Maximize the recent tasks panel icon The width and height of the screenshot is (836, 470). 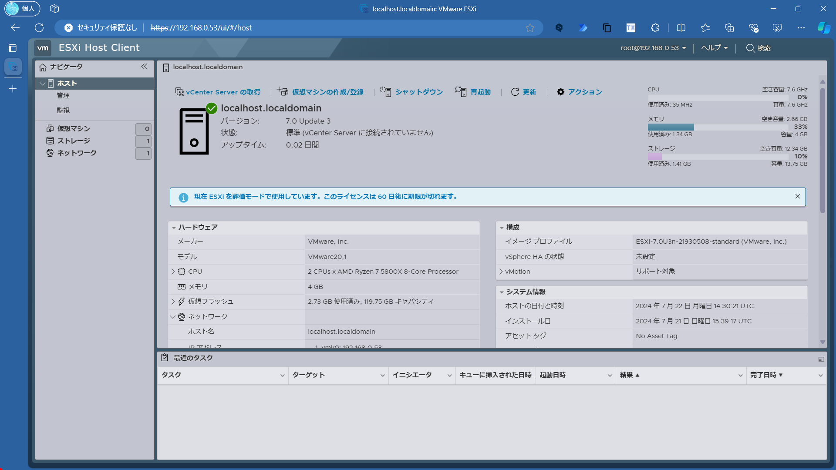click(x=821, y=359)
